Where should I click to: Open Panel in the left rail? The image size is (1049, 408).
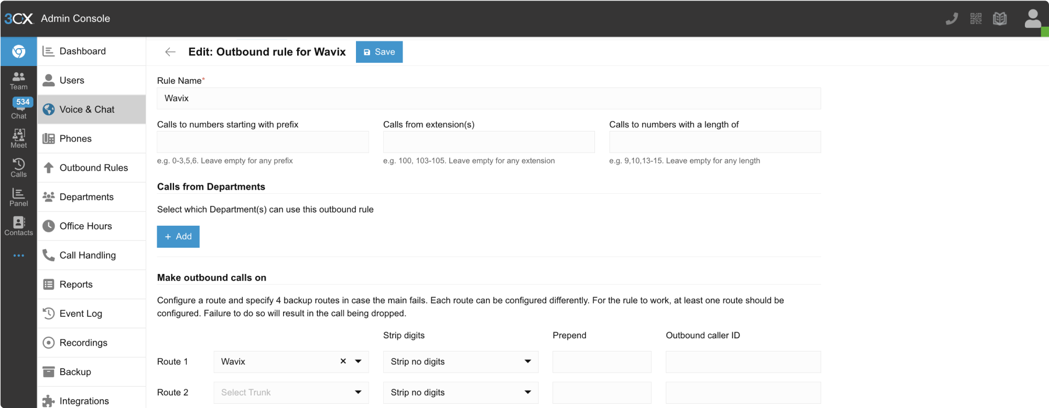(19, 197)
